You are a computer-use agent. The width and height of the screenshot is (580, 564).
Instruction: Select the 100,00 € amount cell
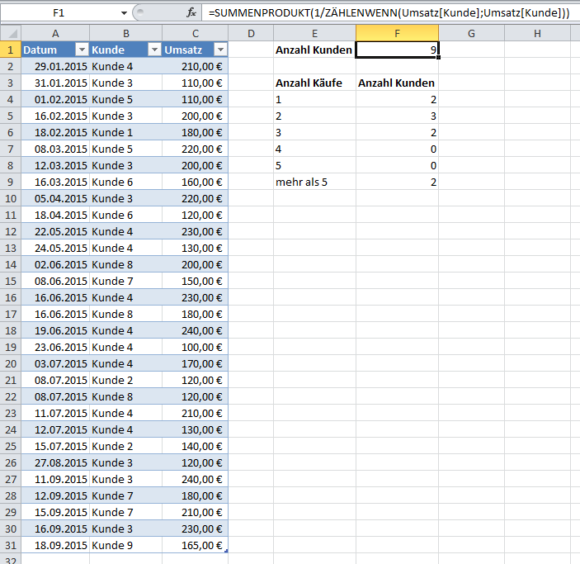click(196, 347)
